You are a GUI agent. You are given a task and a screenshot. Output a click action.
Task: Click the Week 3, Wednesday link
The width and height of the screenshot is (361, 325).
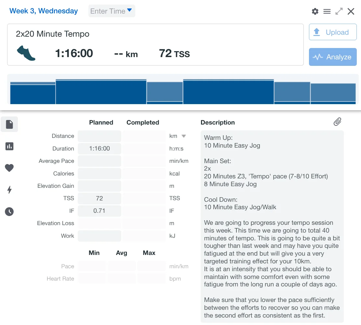pos(44,11)
